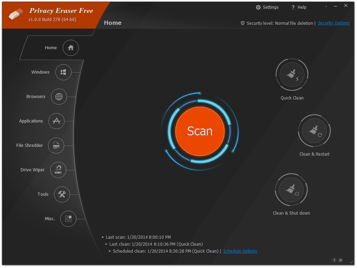Start a Quick Clean
The image size is (357, 268).
292,74
